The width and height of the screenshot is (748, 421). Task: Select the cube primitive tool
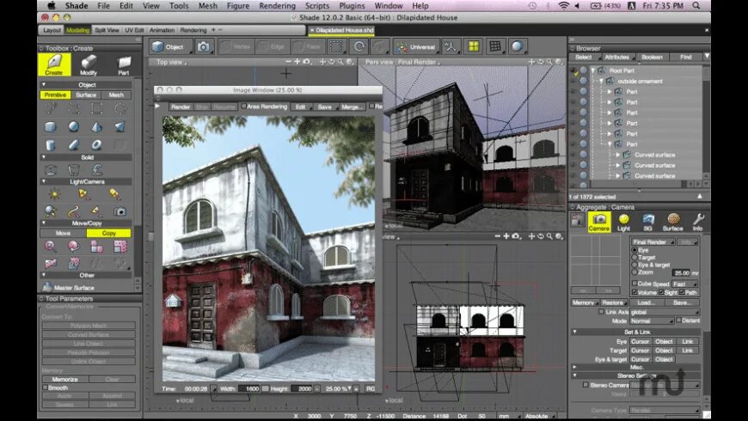coord(50,127)
